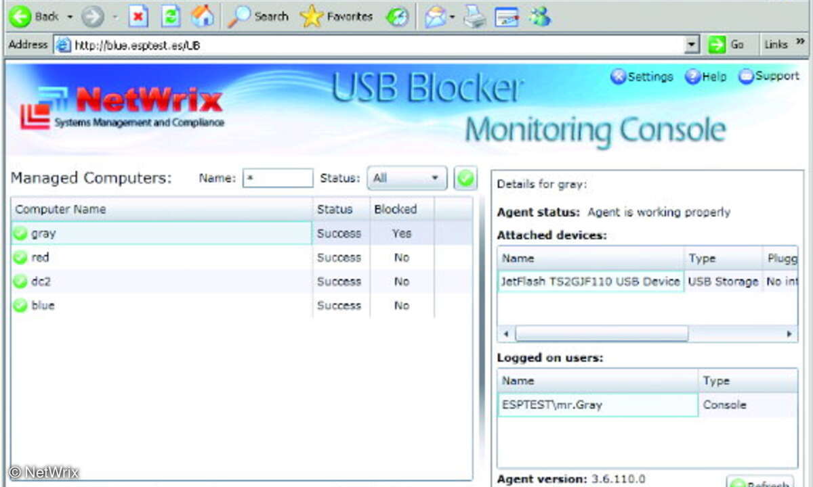Image resolution: width=813 pixels, height=487 pixels.
Task: Click the browser Back button
Action: (34, 16)
